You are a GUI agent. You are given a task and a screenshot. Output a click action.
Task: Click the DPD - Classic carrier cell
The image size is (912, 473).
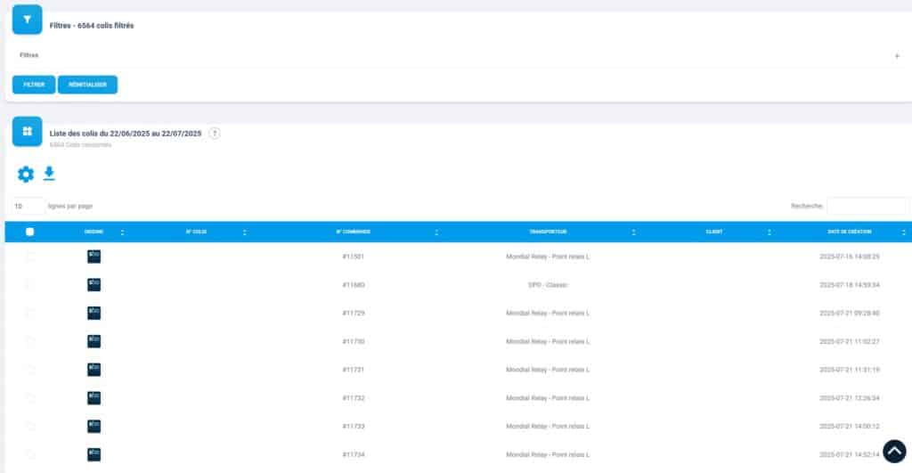548,285
